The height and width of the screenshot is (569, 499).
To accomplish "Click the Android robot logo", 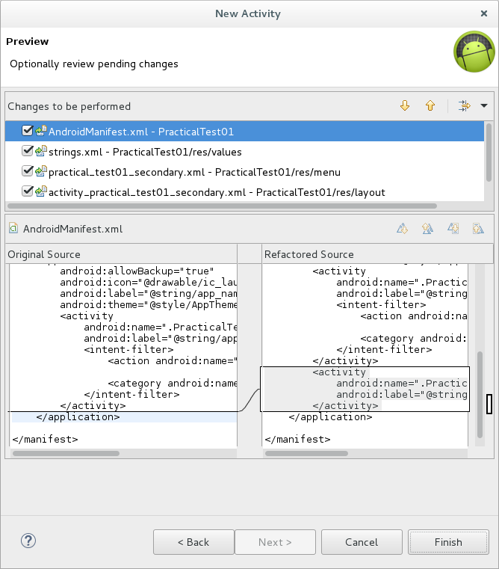I will (474, 52).
